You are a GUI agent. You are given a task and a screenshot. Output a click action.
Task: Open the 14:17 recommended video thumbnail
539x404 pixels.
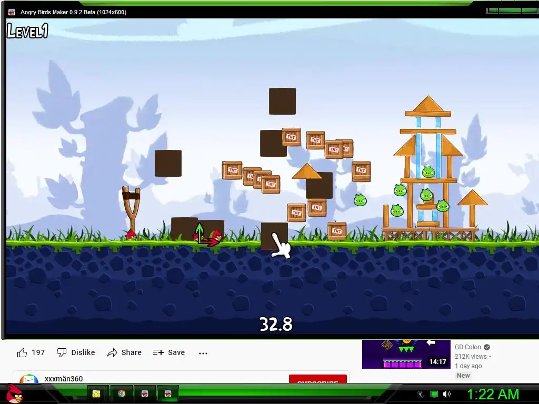tap(406, 354)
